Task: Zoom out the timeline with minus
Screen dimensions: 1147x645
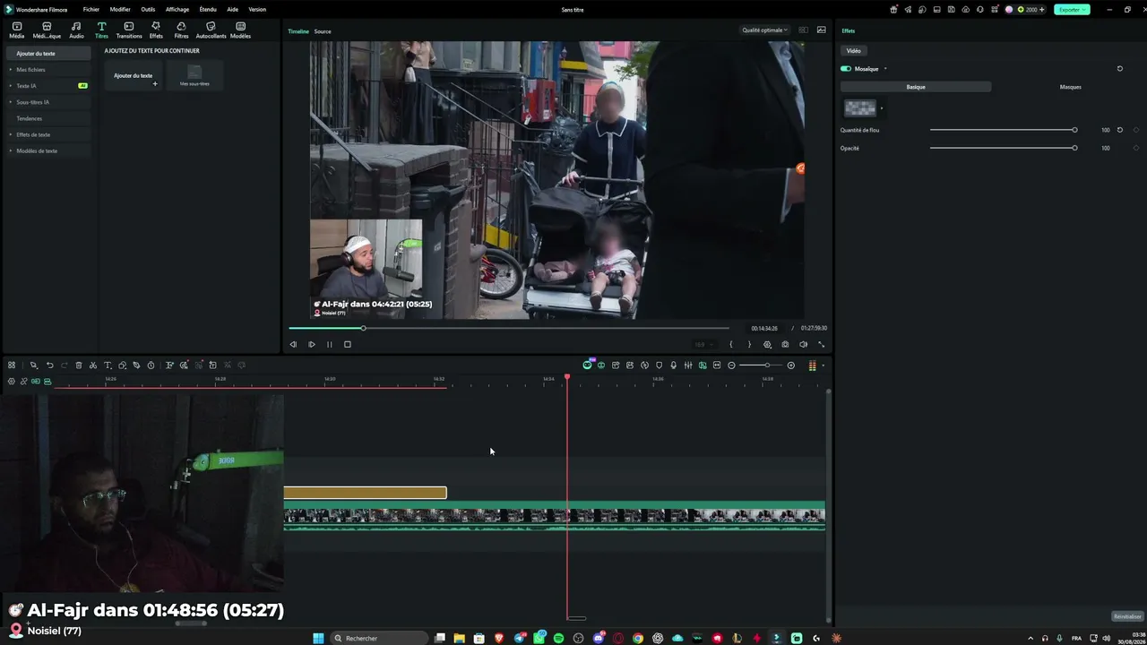Action: click(731, 365)
